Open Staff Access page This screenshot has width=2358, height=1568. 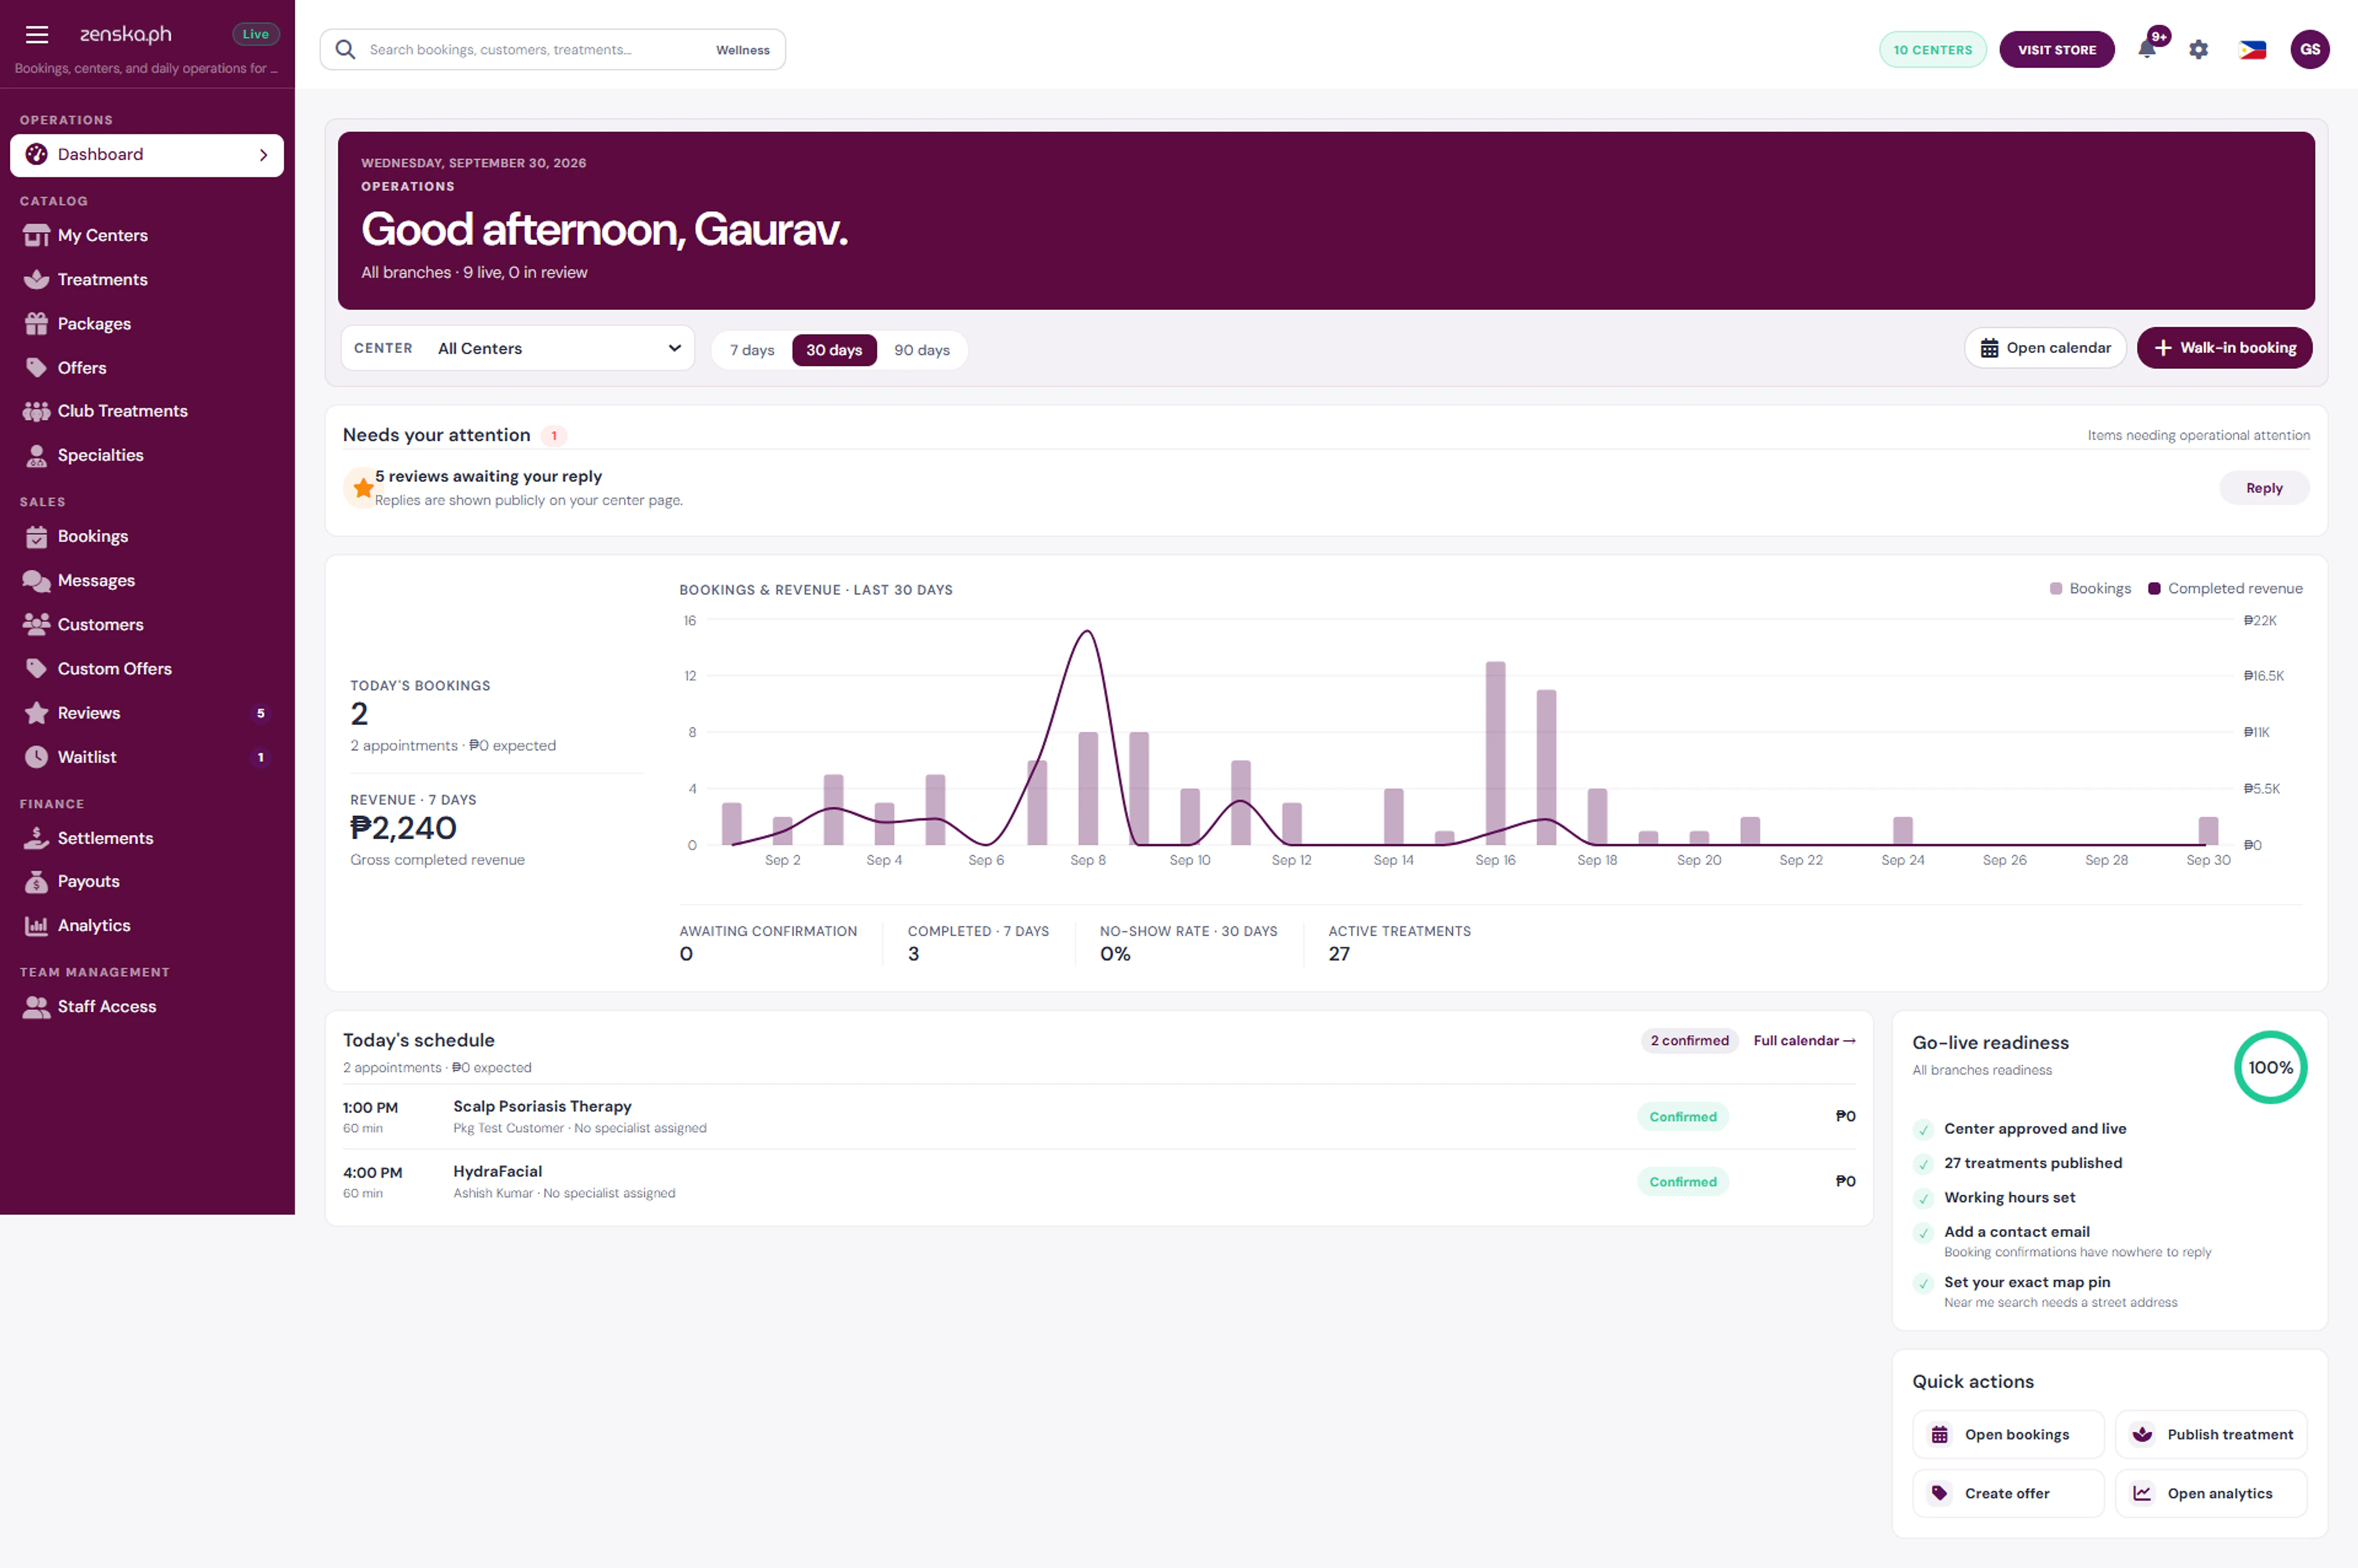pos(147,1006)
